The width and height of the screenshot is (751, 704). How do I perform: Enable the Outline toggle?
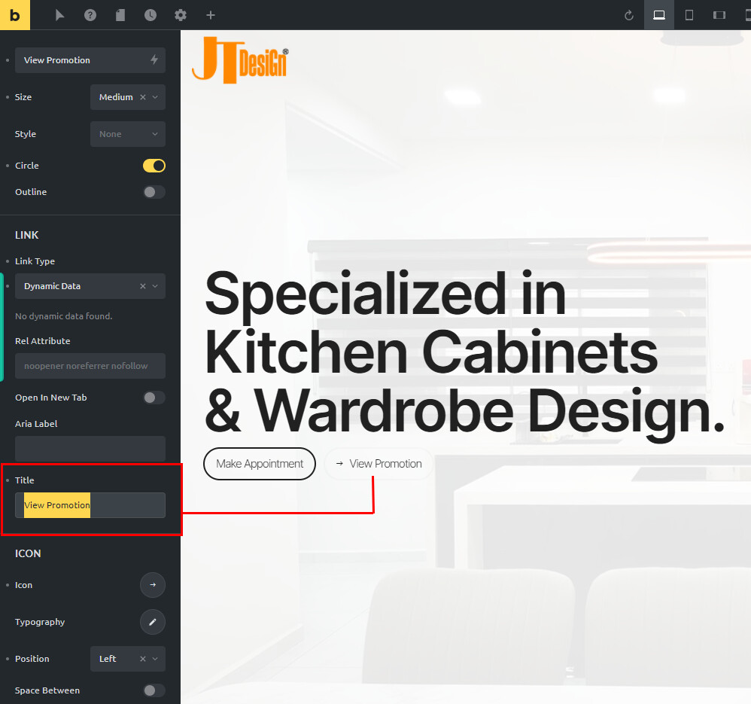click(x=154, y=192)
